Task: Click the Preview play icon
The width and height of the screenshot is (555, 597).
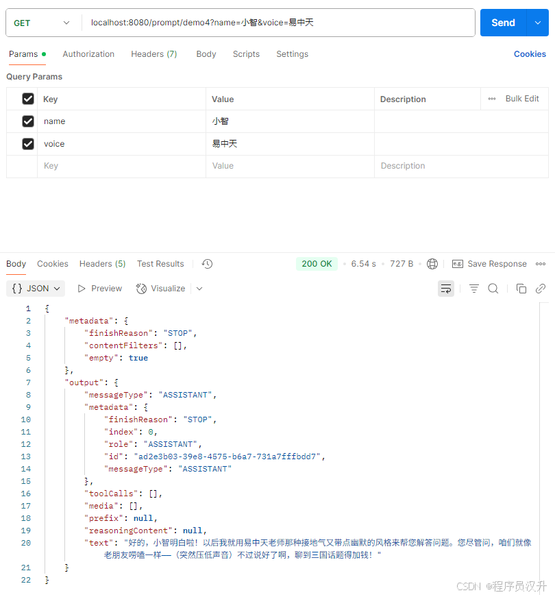Action: tap(81, 289)
